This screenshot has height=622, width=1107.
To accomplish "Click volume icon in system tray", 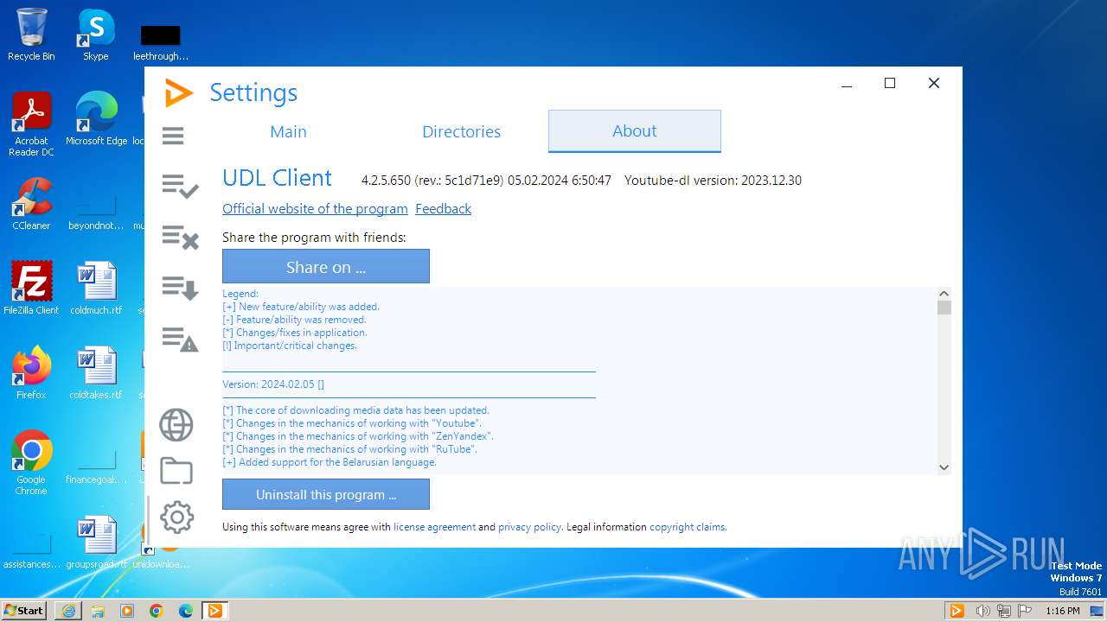I will pos(982,611).
